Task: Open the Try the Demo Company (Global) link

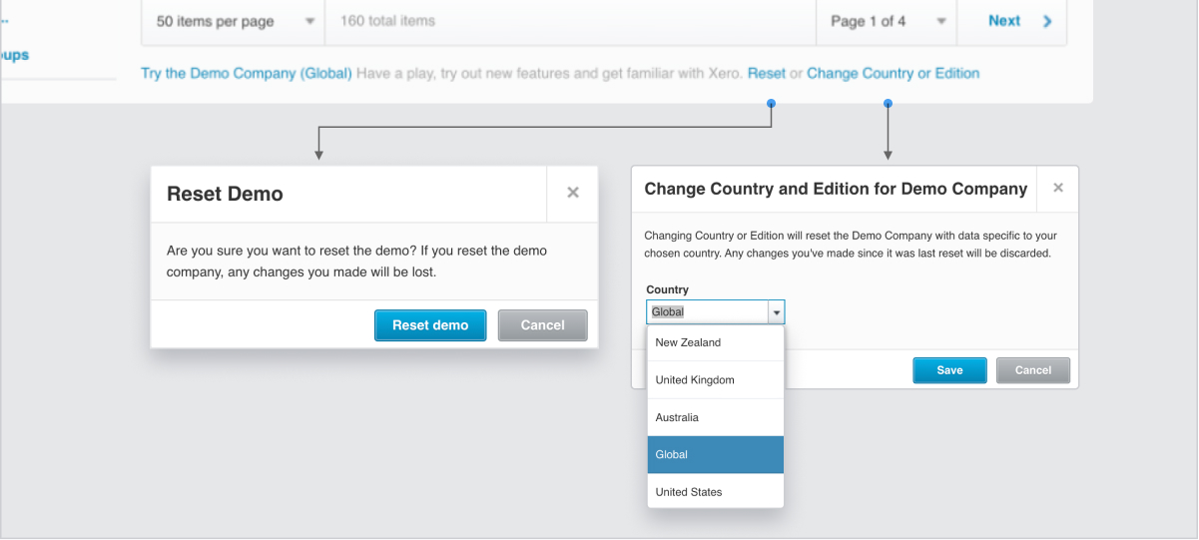Action: (x=247, y=73)
